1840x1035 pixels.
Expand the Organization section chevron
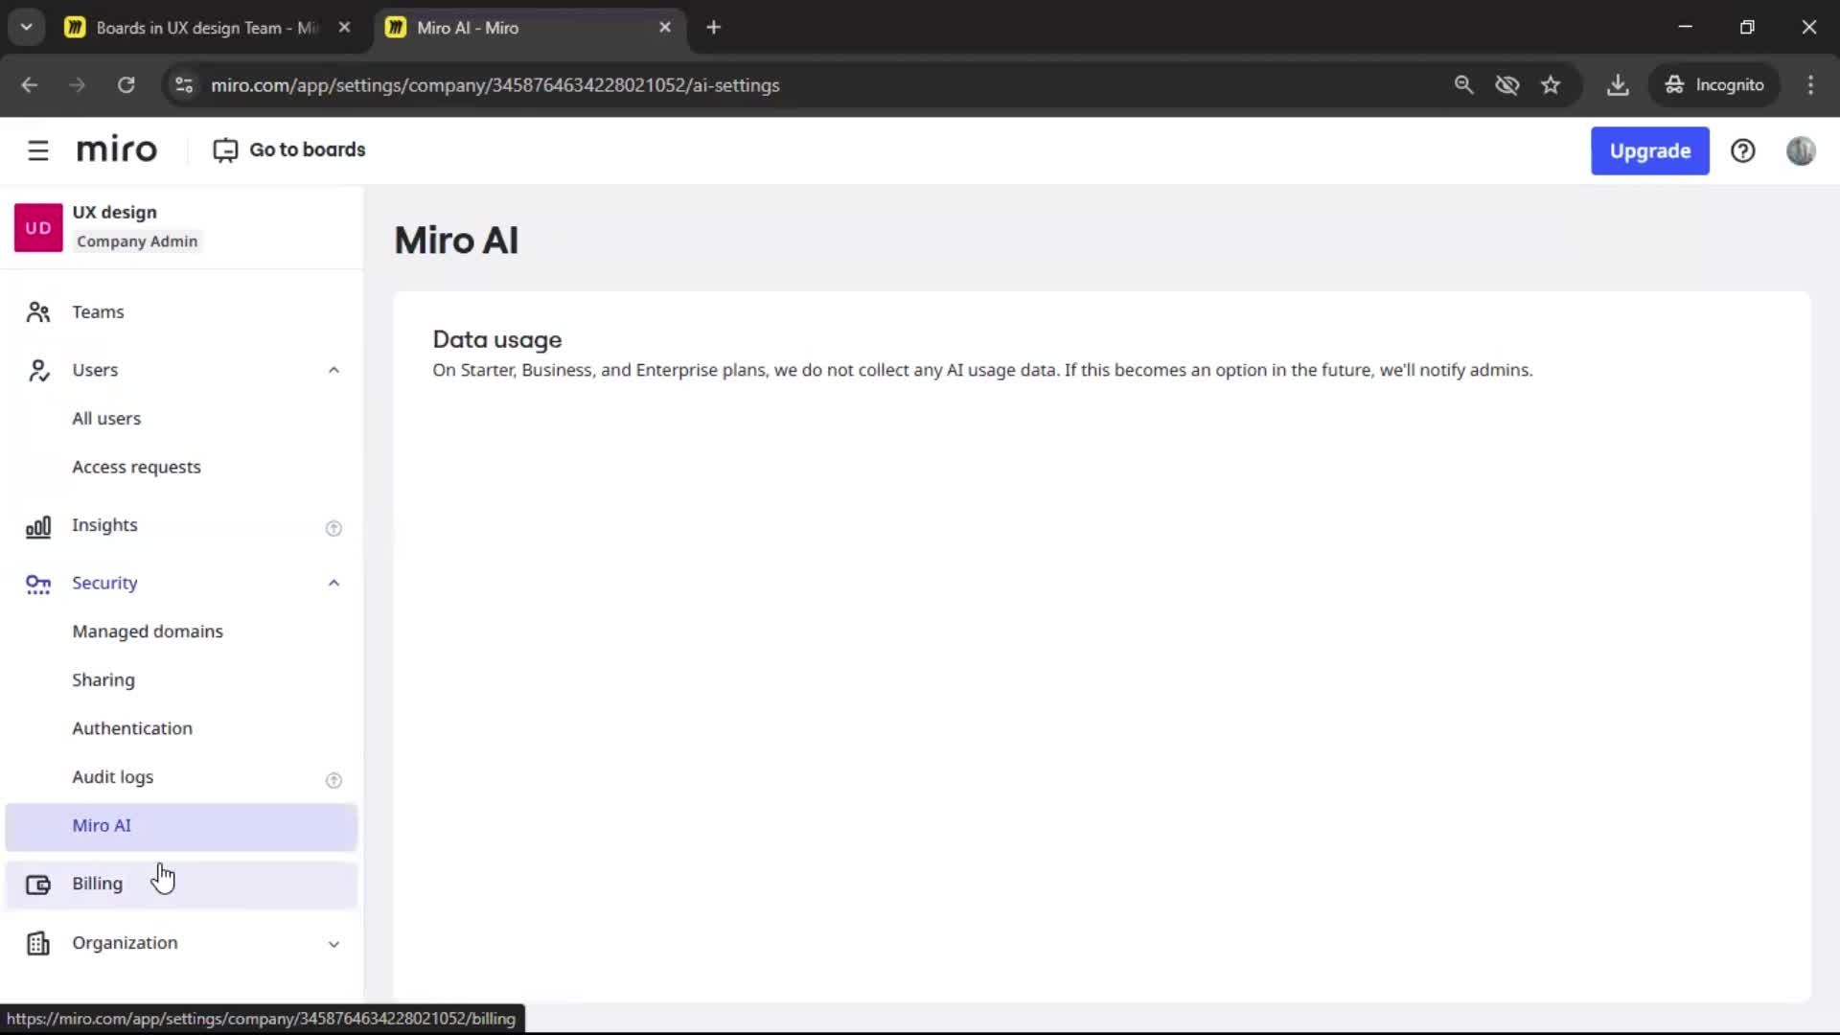(x=333, y=944)
